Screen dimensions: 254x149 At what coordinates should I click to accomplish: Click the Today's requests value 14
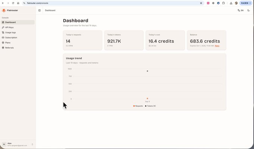click(x=68, y=41)
